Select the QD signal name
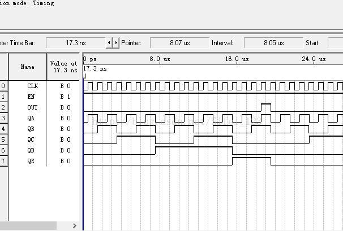The image size is (343, 231). click(31, 150)
